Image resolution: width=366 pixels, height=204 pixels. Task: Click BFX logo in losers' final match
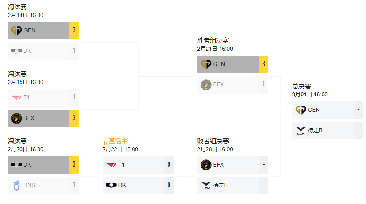(206, 165)
